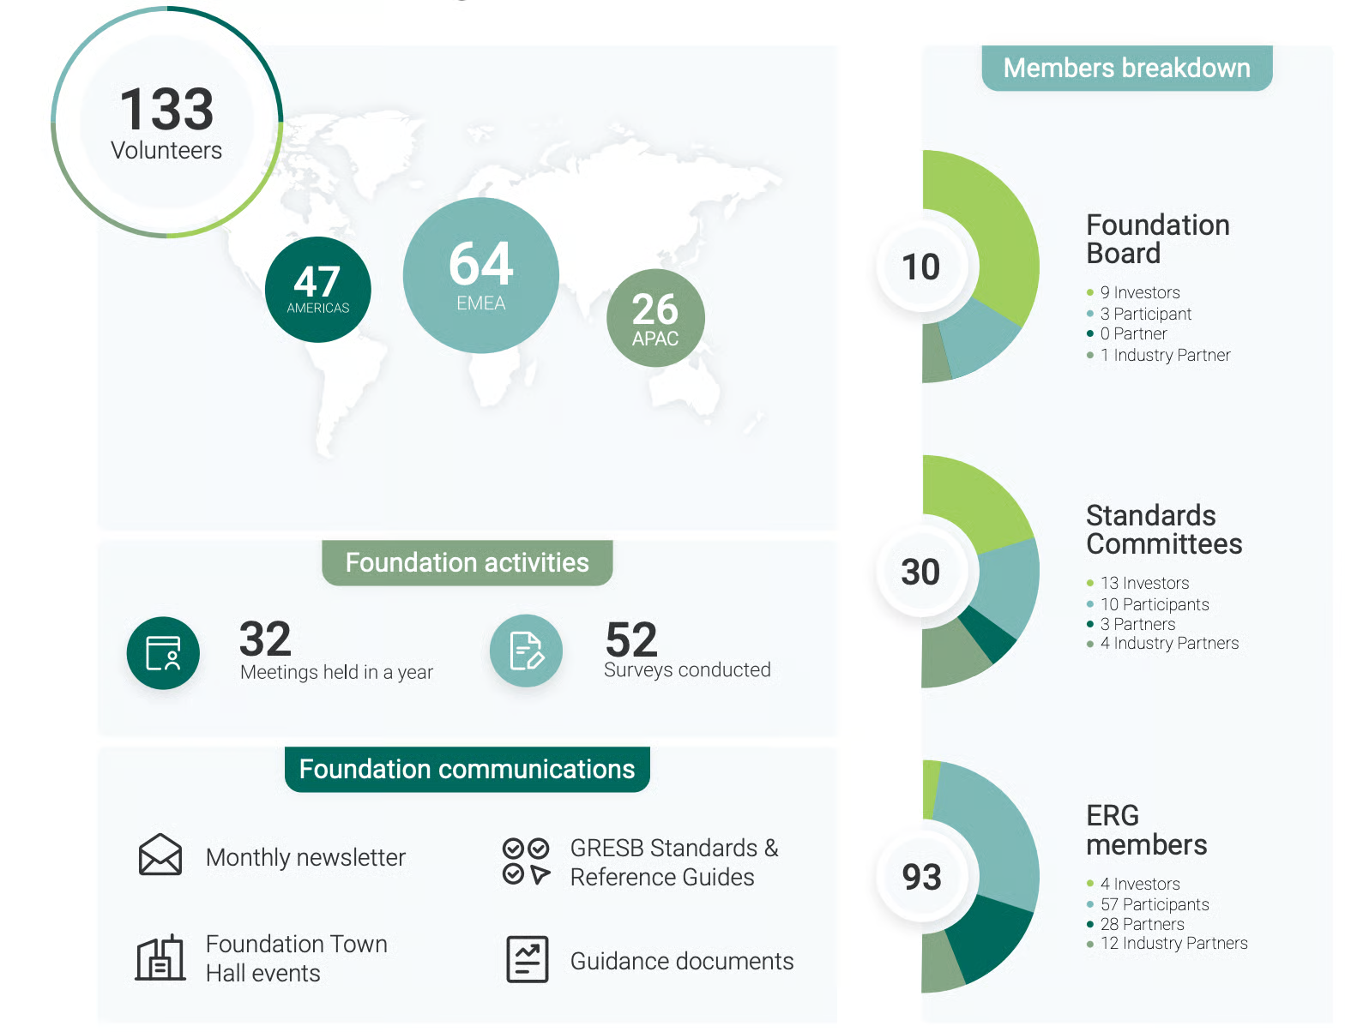Open GRESB Standards & Reference Guides text

tap(673, 862)
